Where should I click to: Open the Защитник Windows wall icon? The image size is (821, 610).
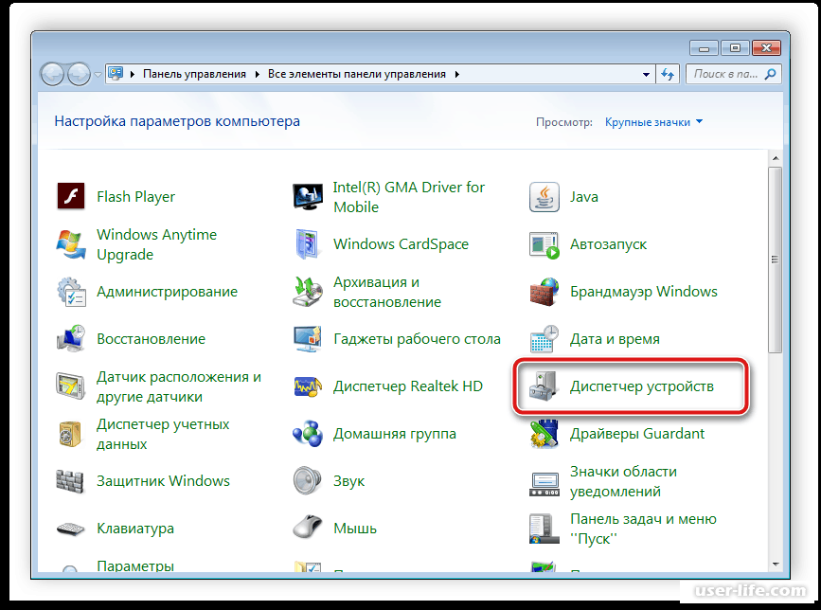point(71,481)
